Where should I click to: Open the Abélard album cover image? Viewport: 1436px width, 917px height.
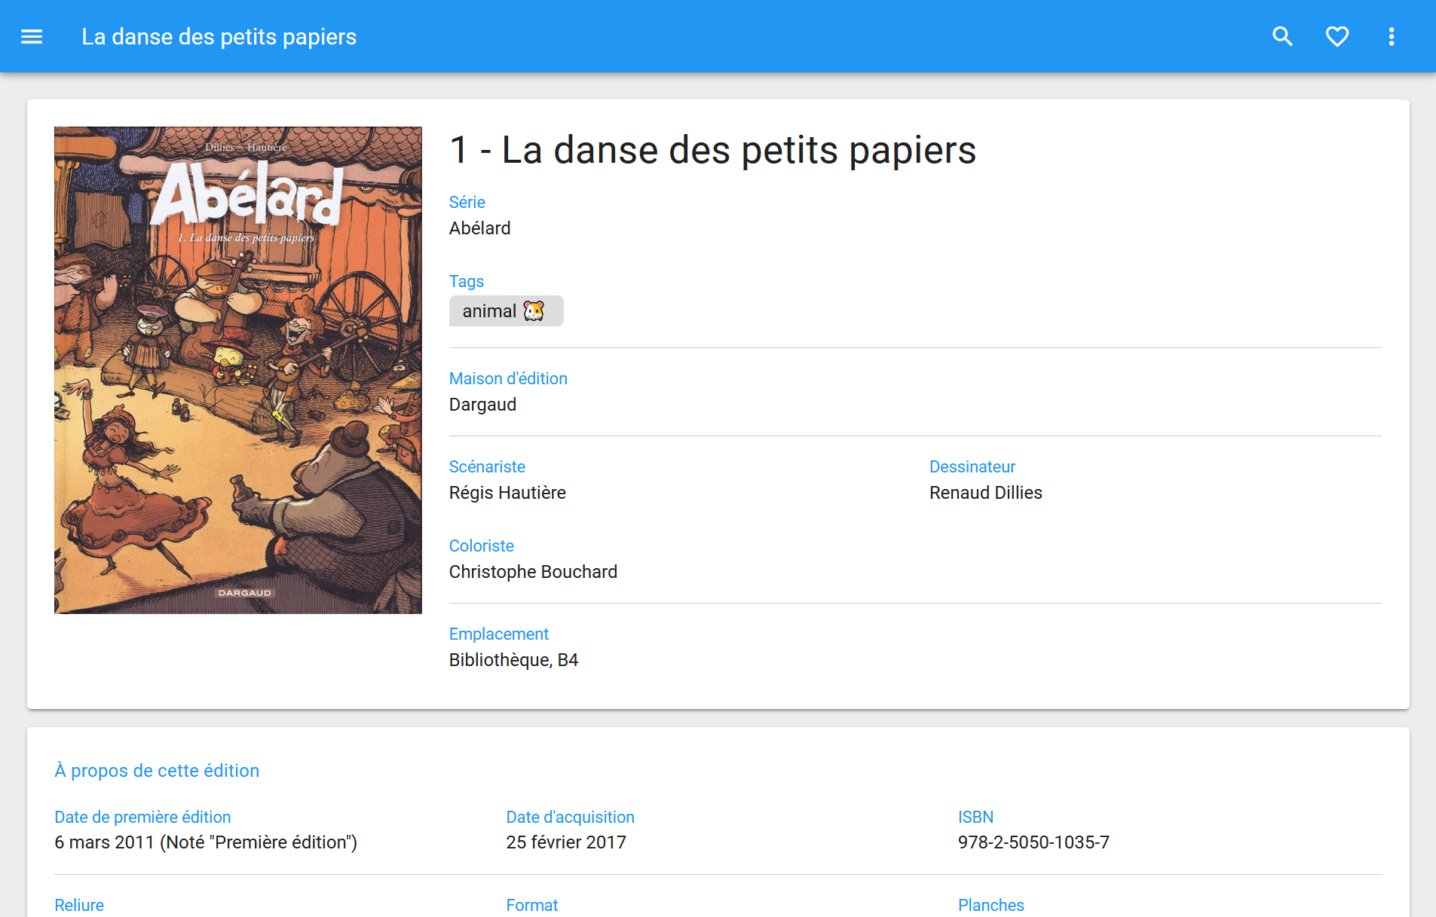[x=238, y=370]
